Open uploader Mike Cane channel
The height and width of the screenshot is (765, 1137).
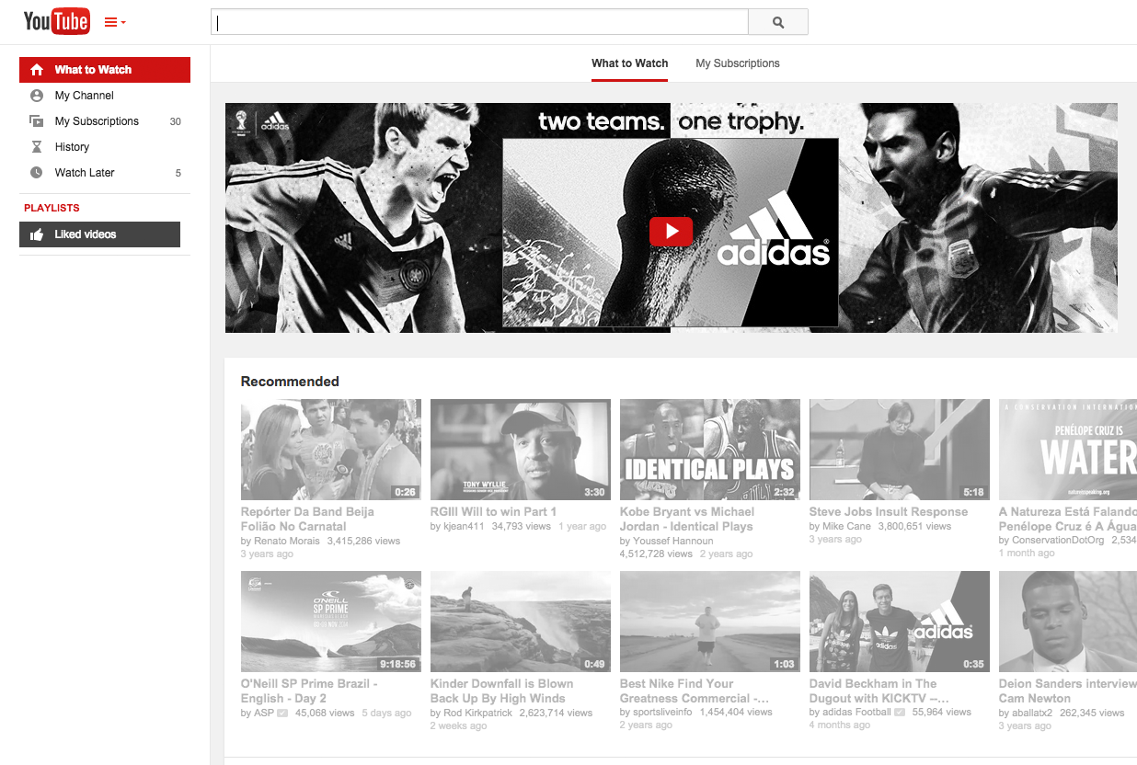(x=846, y=527)
